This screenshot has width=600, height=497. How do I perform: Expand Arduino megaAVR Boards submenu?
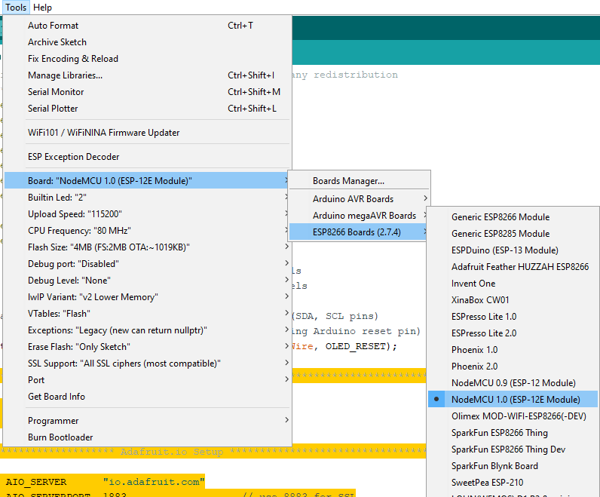click(x=359, y=216)
